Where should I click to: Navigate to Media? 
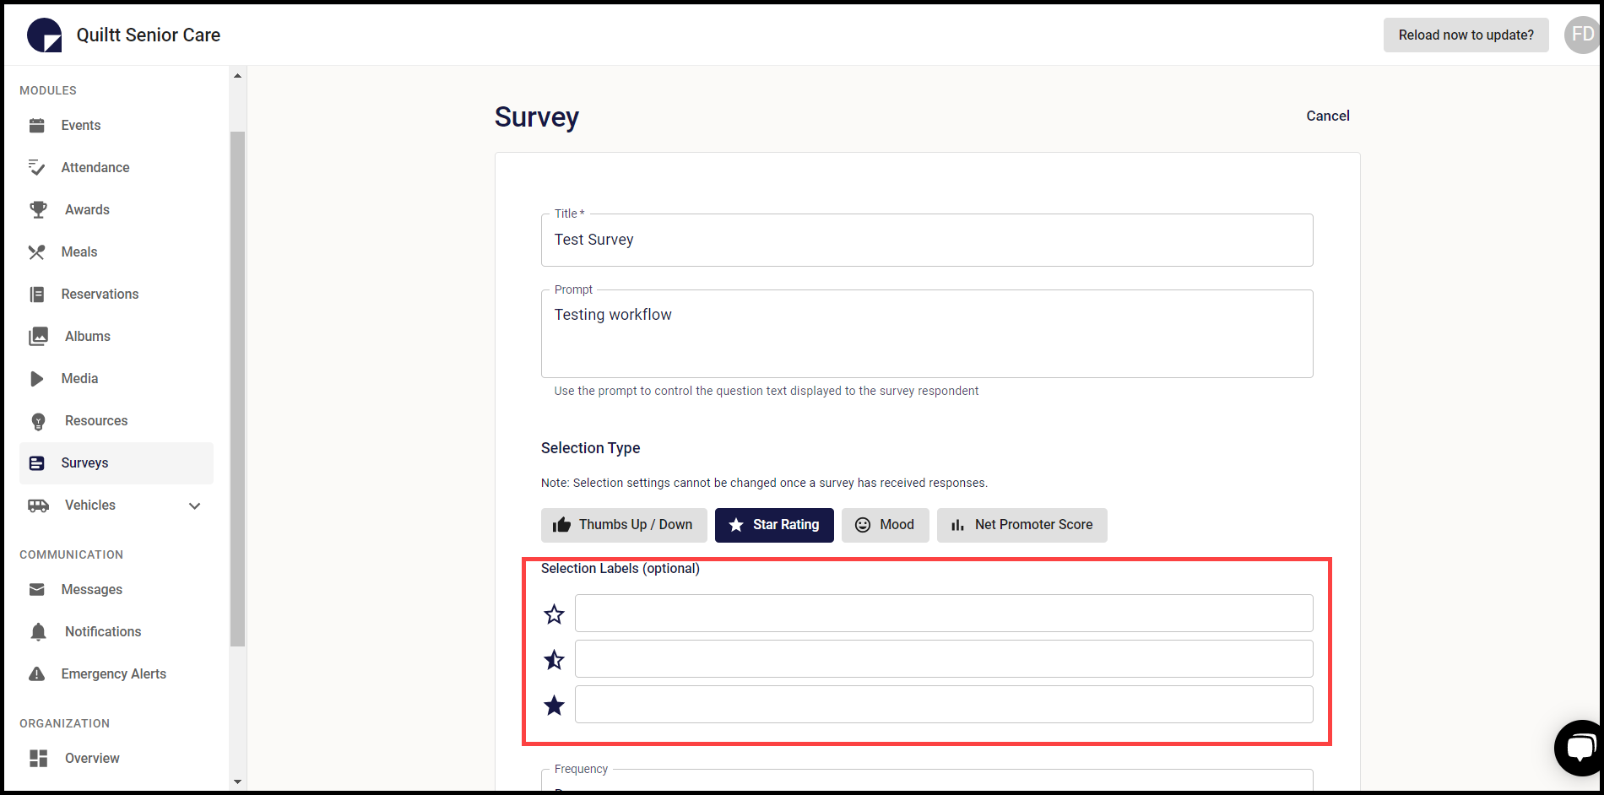click(x=117, y=379)
